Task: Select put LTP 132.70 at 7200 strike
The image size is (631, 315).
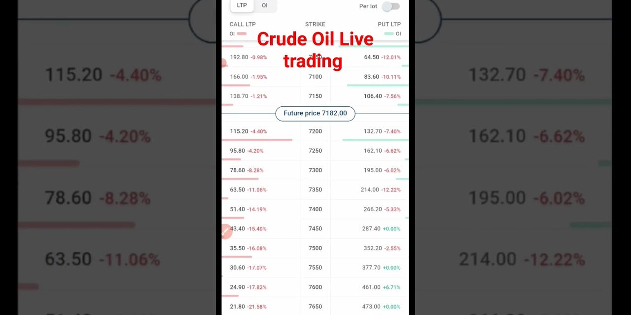Action: (x=373, y=131)
